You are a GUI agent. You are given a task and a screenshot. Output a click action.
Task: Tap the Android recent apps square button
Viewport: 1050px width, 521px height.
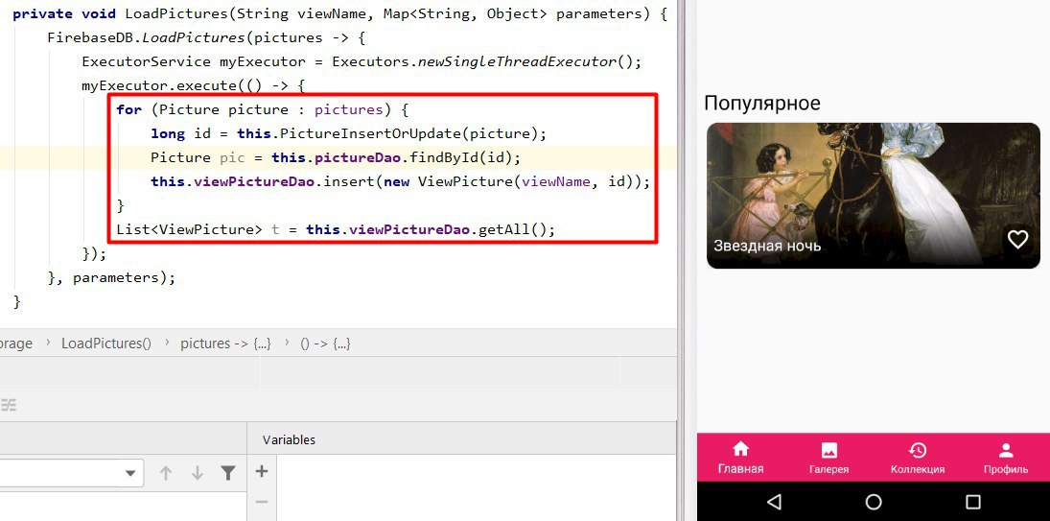pyautogui.click(x=973, y=502)
